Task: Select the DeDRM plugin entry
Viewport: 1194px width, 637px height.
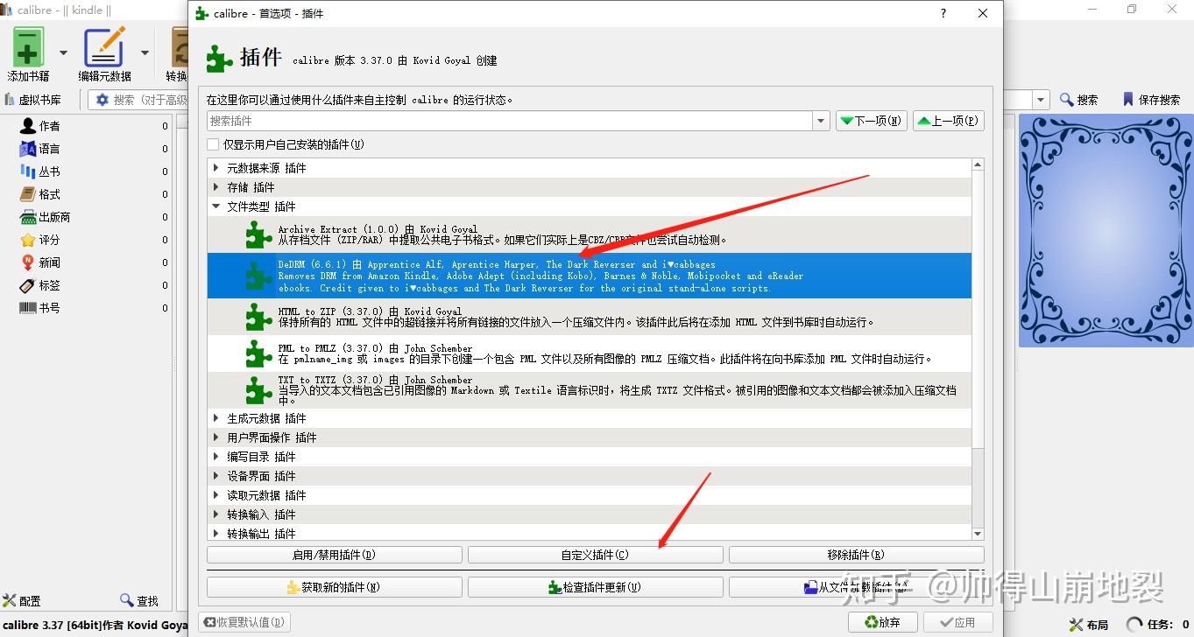Action: (526, 275)
